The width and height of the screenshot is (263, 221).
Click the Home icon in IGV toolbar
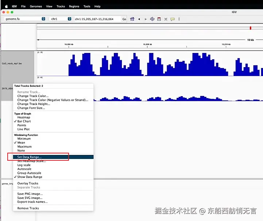[132, 19]
